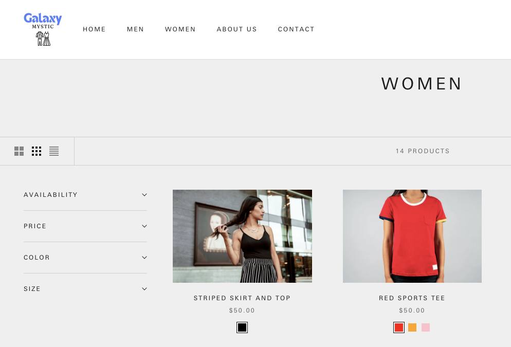This screenshot has height=347, width=511.
Task: Select black swatch for Striped Skirt
Action: (242, 327)
